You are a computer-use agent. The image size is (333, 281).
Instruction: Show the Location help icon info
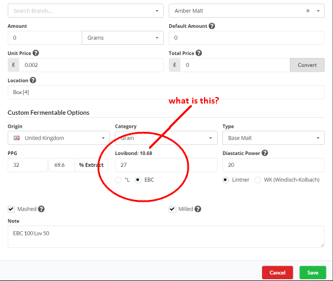click(x=33, y=80)
